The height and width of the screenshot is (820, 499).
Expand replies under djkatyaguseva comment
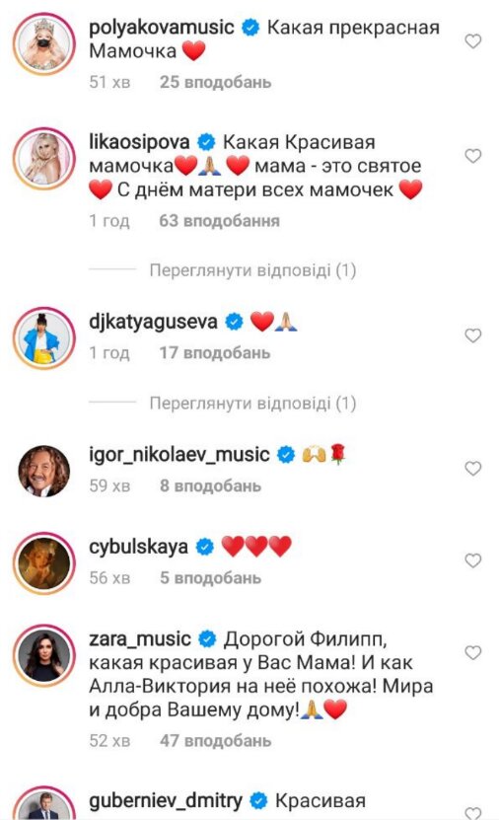(252, 404)
